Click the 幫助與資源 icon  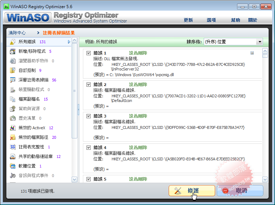coord(13,109)
